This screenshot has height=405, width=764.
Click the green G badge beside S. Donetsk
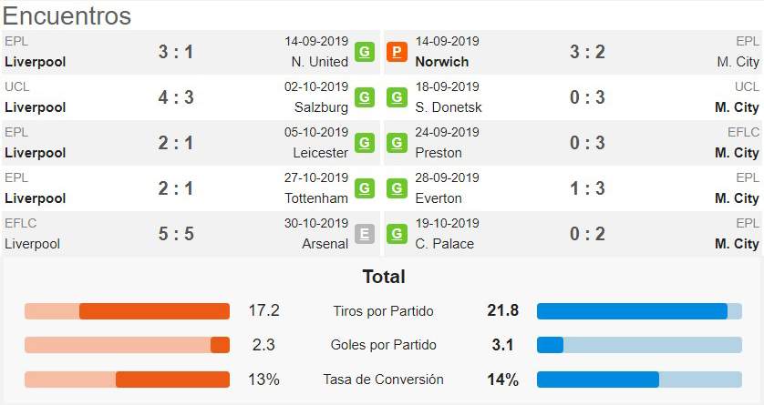[397, 97]
